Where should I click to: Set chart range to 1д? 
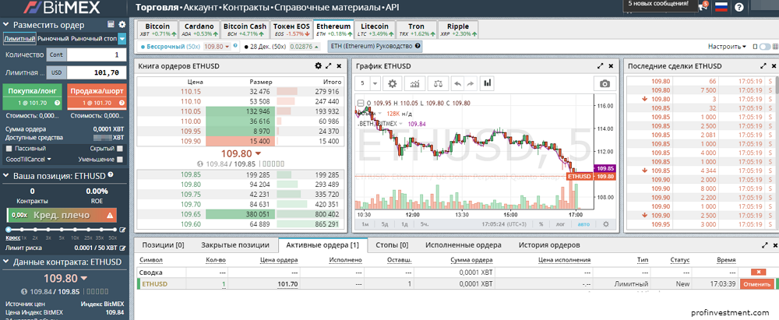(x=404, y=224)
